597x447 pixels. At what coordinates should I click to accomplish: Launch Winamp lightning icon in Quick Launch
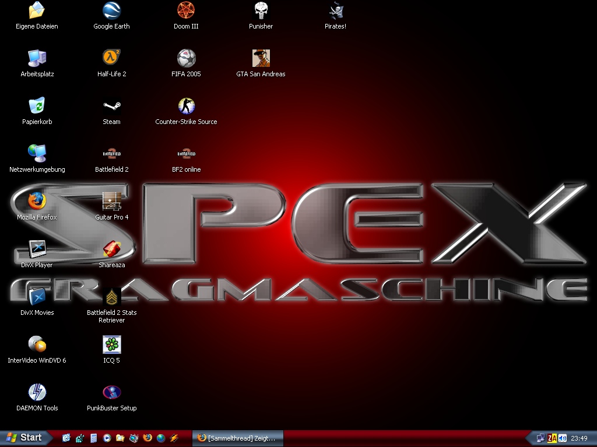coord(174,438)
